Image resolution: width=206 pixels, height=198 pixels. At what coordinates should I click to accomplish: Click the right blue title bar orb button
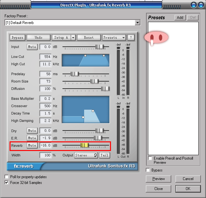pyautogui.click(x=201, y=5)
